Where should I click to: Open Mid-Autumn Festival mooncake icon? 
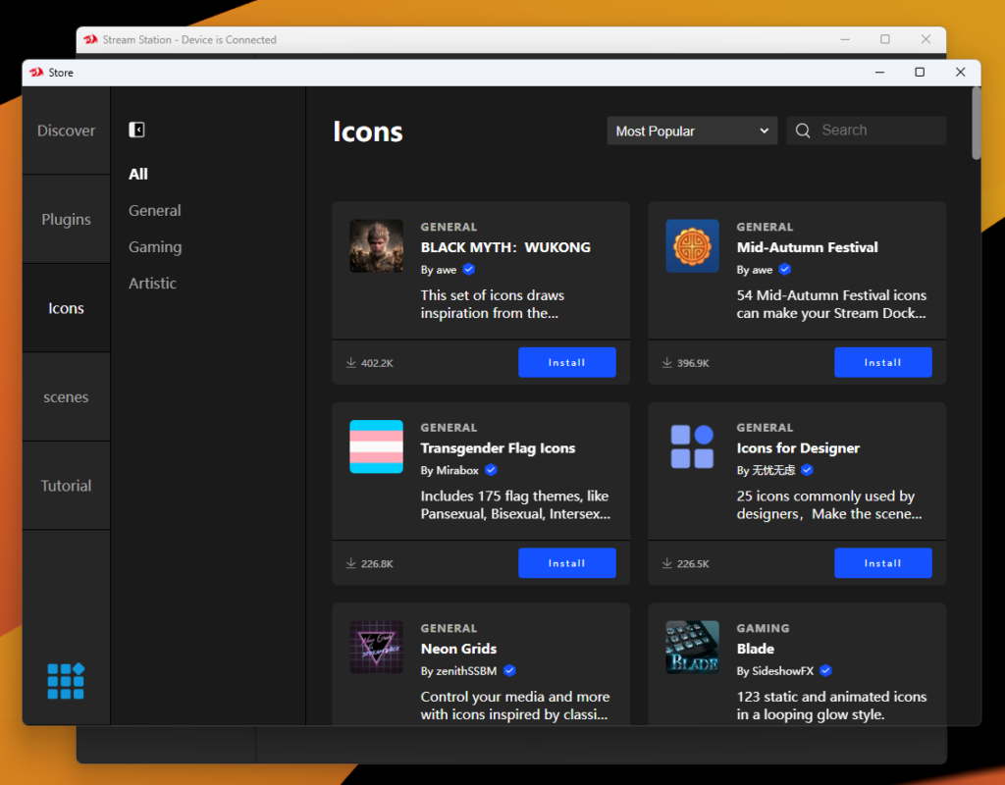692,246
